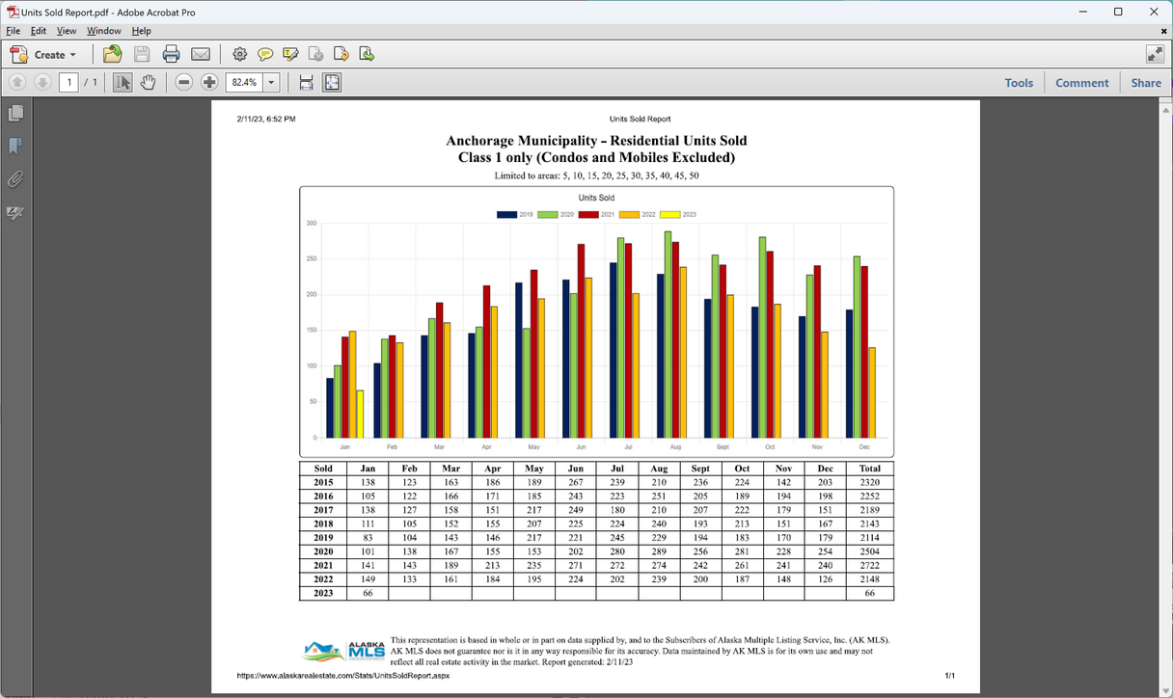The height and width of the screenshot is (698, 1173).
Task: Show the Attachments panel paperclip
Action: pyautogui.click(x=15, y=179)
